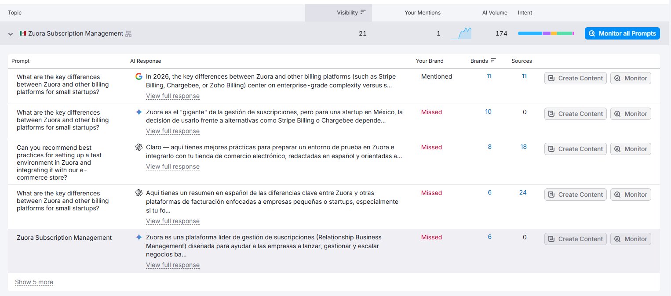Click the Topic column header
The image size is (671, 296).
15,13
